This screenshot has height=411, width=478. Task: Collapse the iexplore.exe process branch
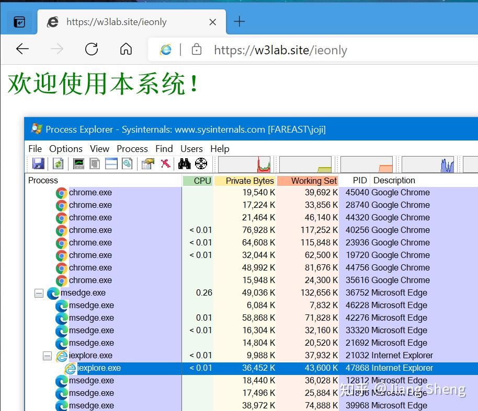(47, 356)
